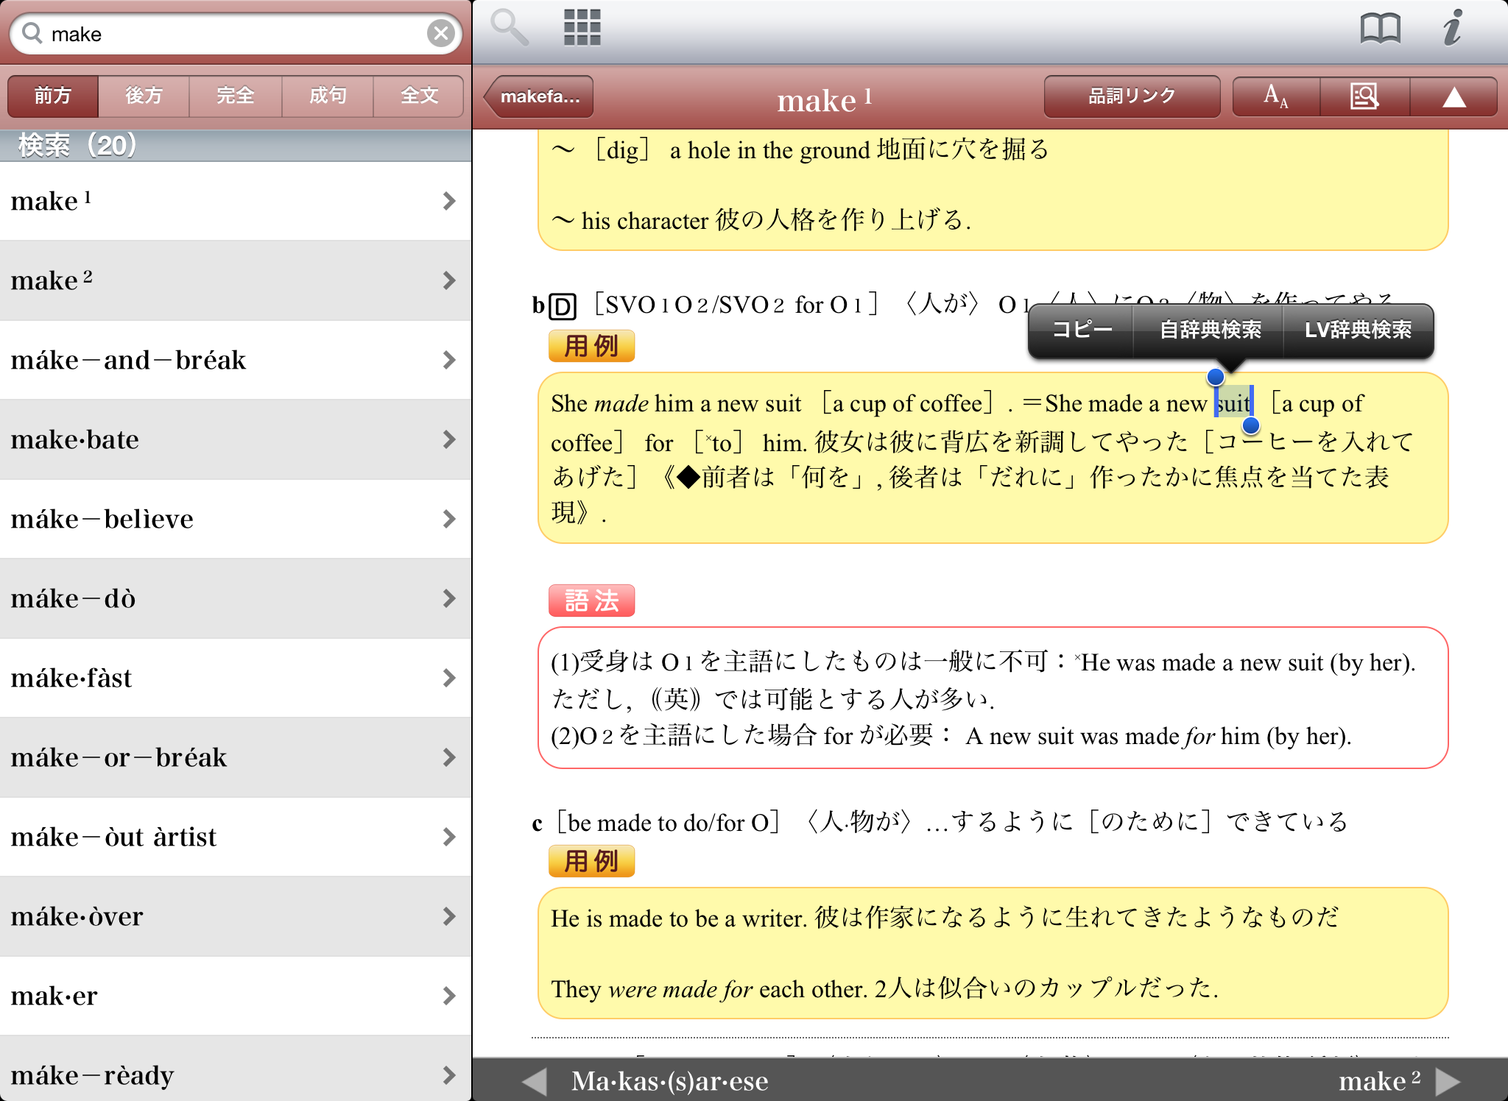Clear the search field with X
The height and width of the screenshot is (1101, 1508).
(x=440, y=33)
